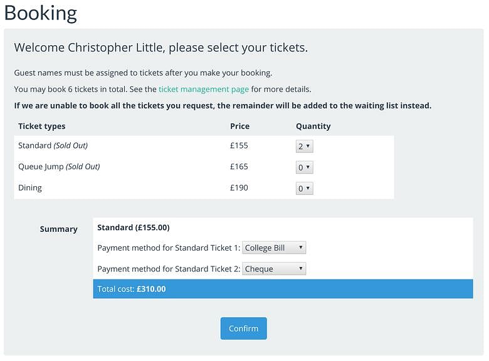The width and height of the screenshot is (489, 361).
Task: Open the Standard ticket quantity dropdown
Action: coord(304,146)
